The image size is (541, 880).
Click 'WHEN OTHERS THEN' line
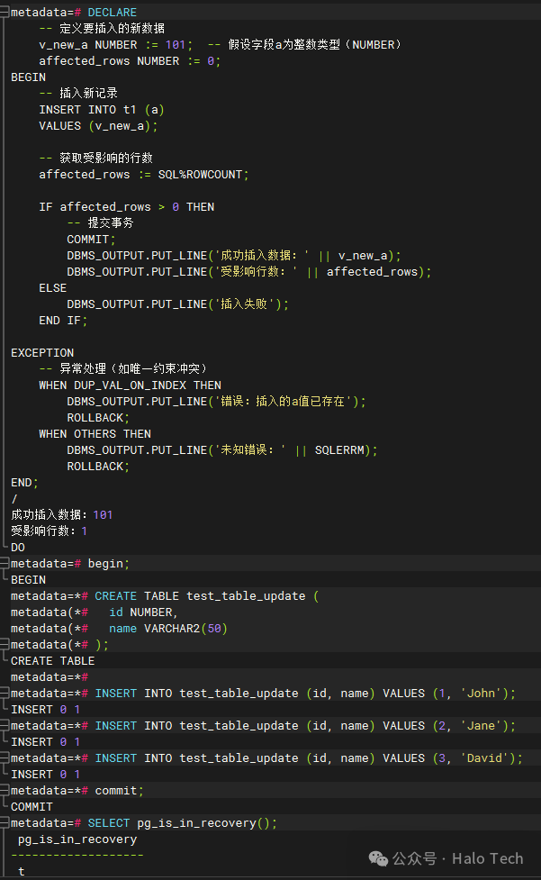pos(95,434)
